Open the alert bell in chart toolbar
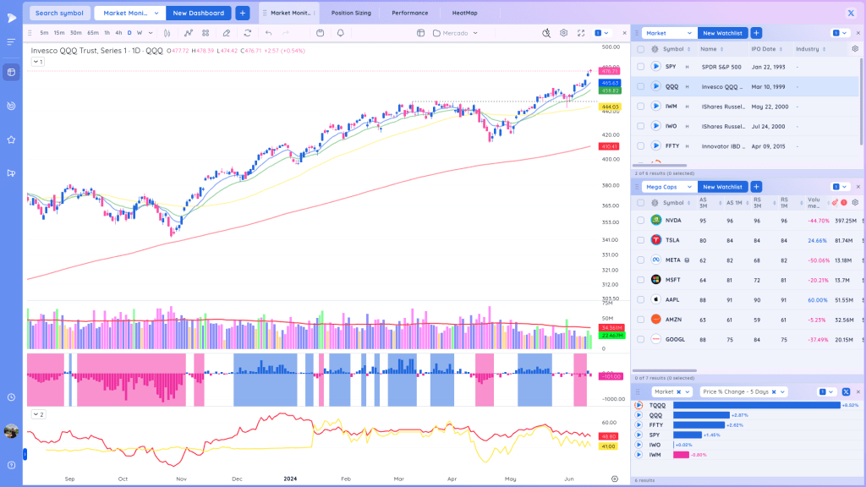866x487 pixels. pyautogui.click(x=340, y=33)
